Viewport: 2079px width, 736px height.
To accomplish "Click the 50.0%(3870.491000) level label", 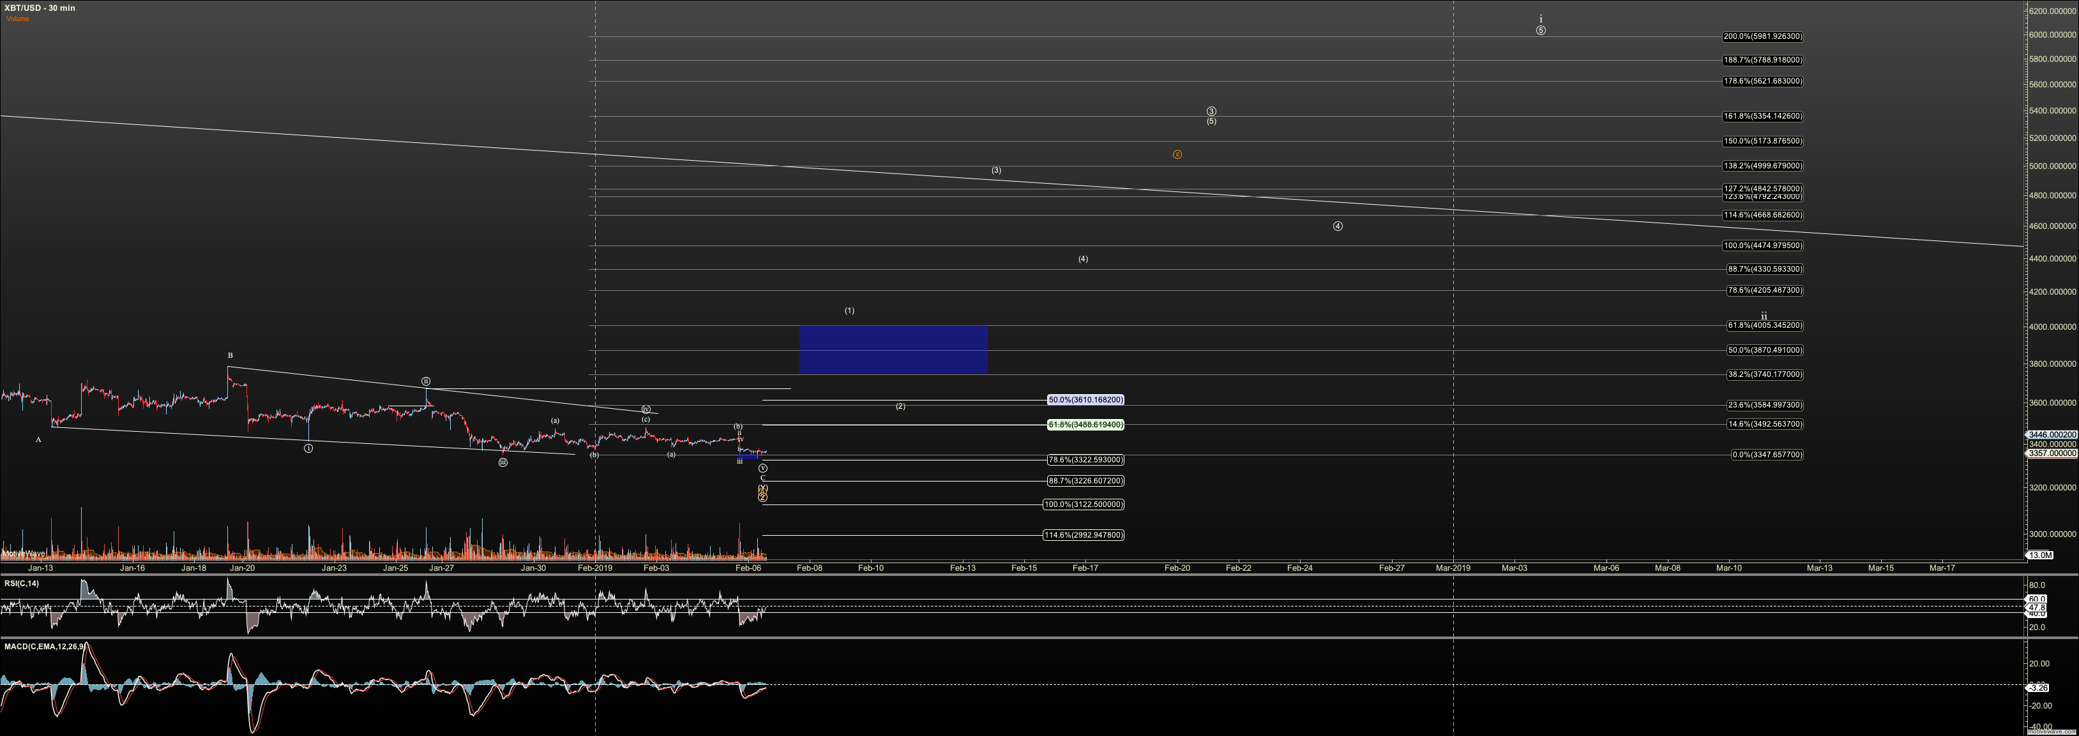I will coord(1765,351).
